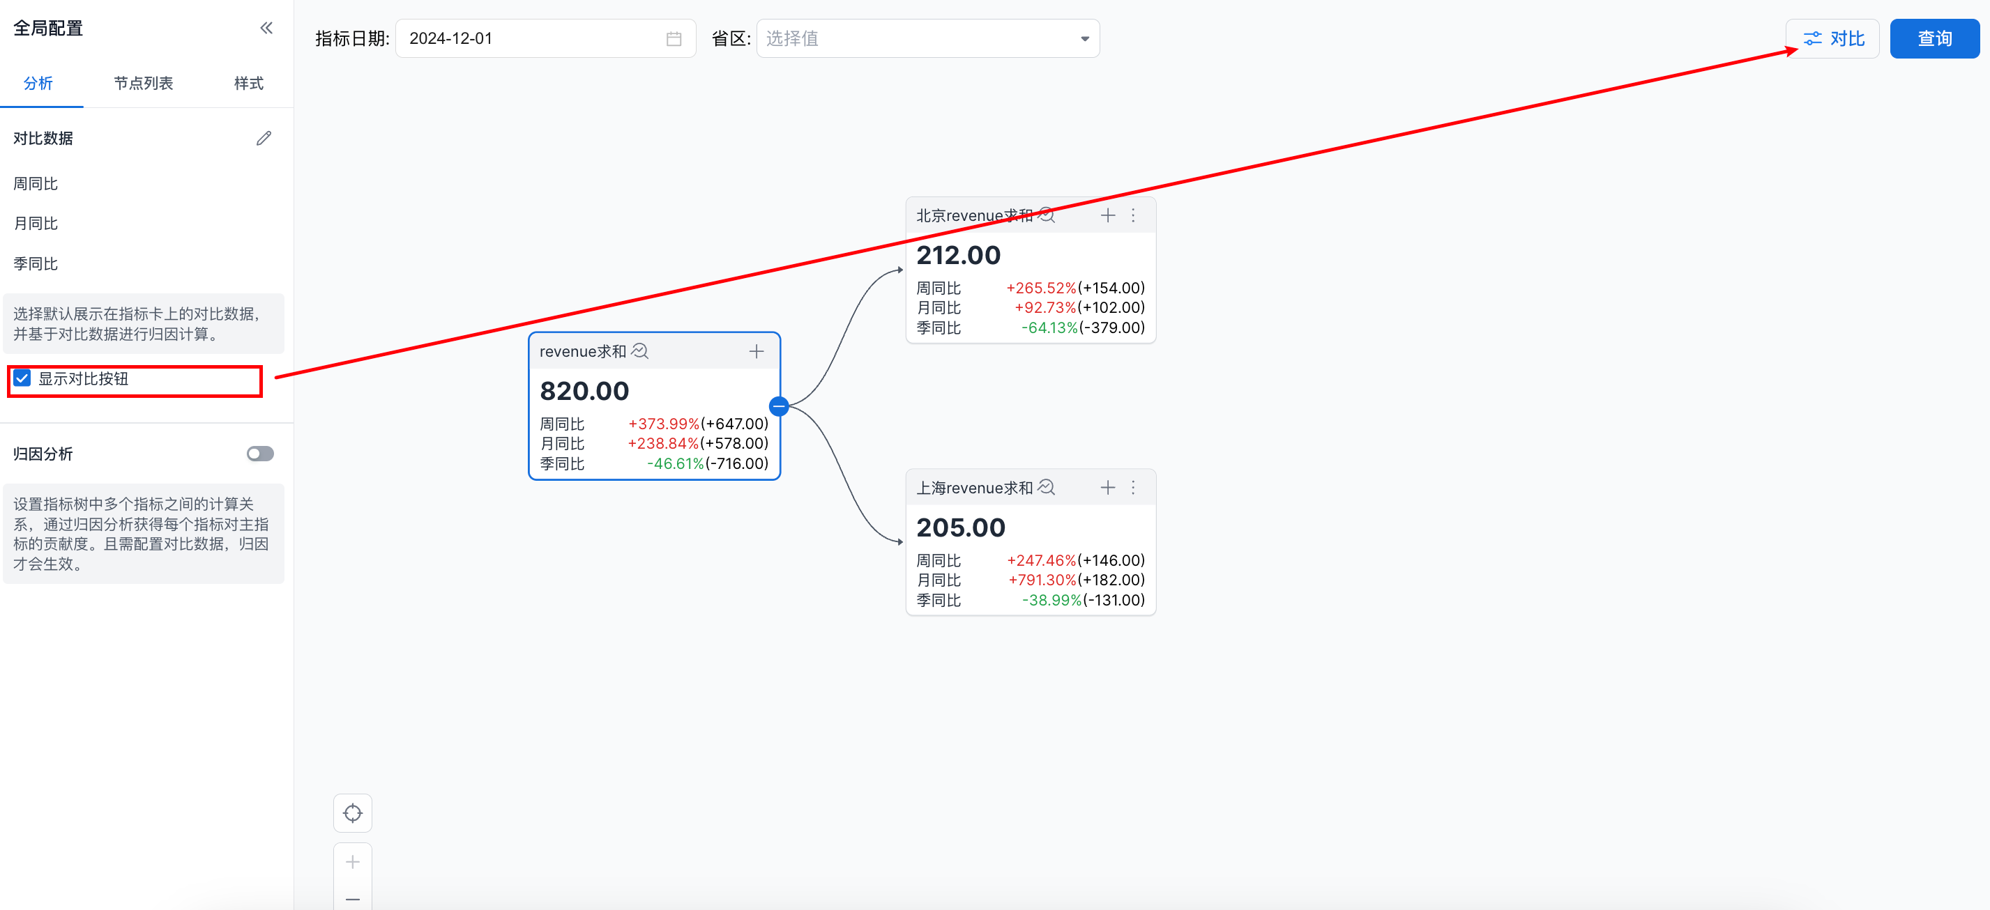Open more options on 上海revenue求和 card
The height and width of the screenshot is (910, 1990).
click(1133, 488)
